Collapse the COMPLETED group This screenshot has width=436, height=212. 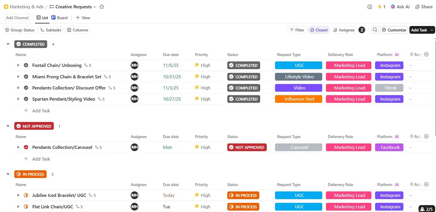click(8, 44)
